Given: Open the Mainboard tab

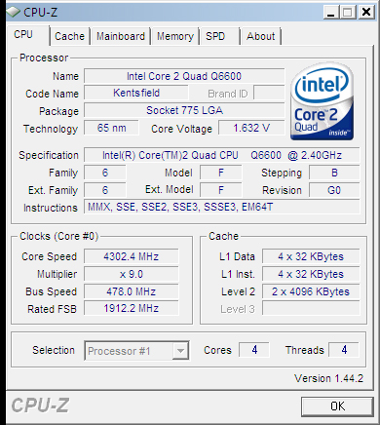Looking at the screenshot, I should pyautogui.click(x=121, y=36).
